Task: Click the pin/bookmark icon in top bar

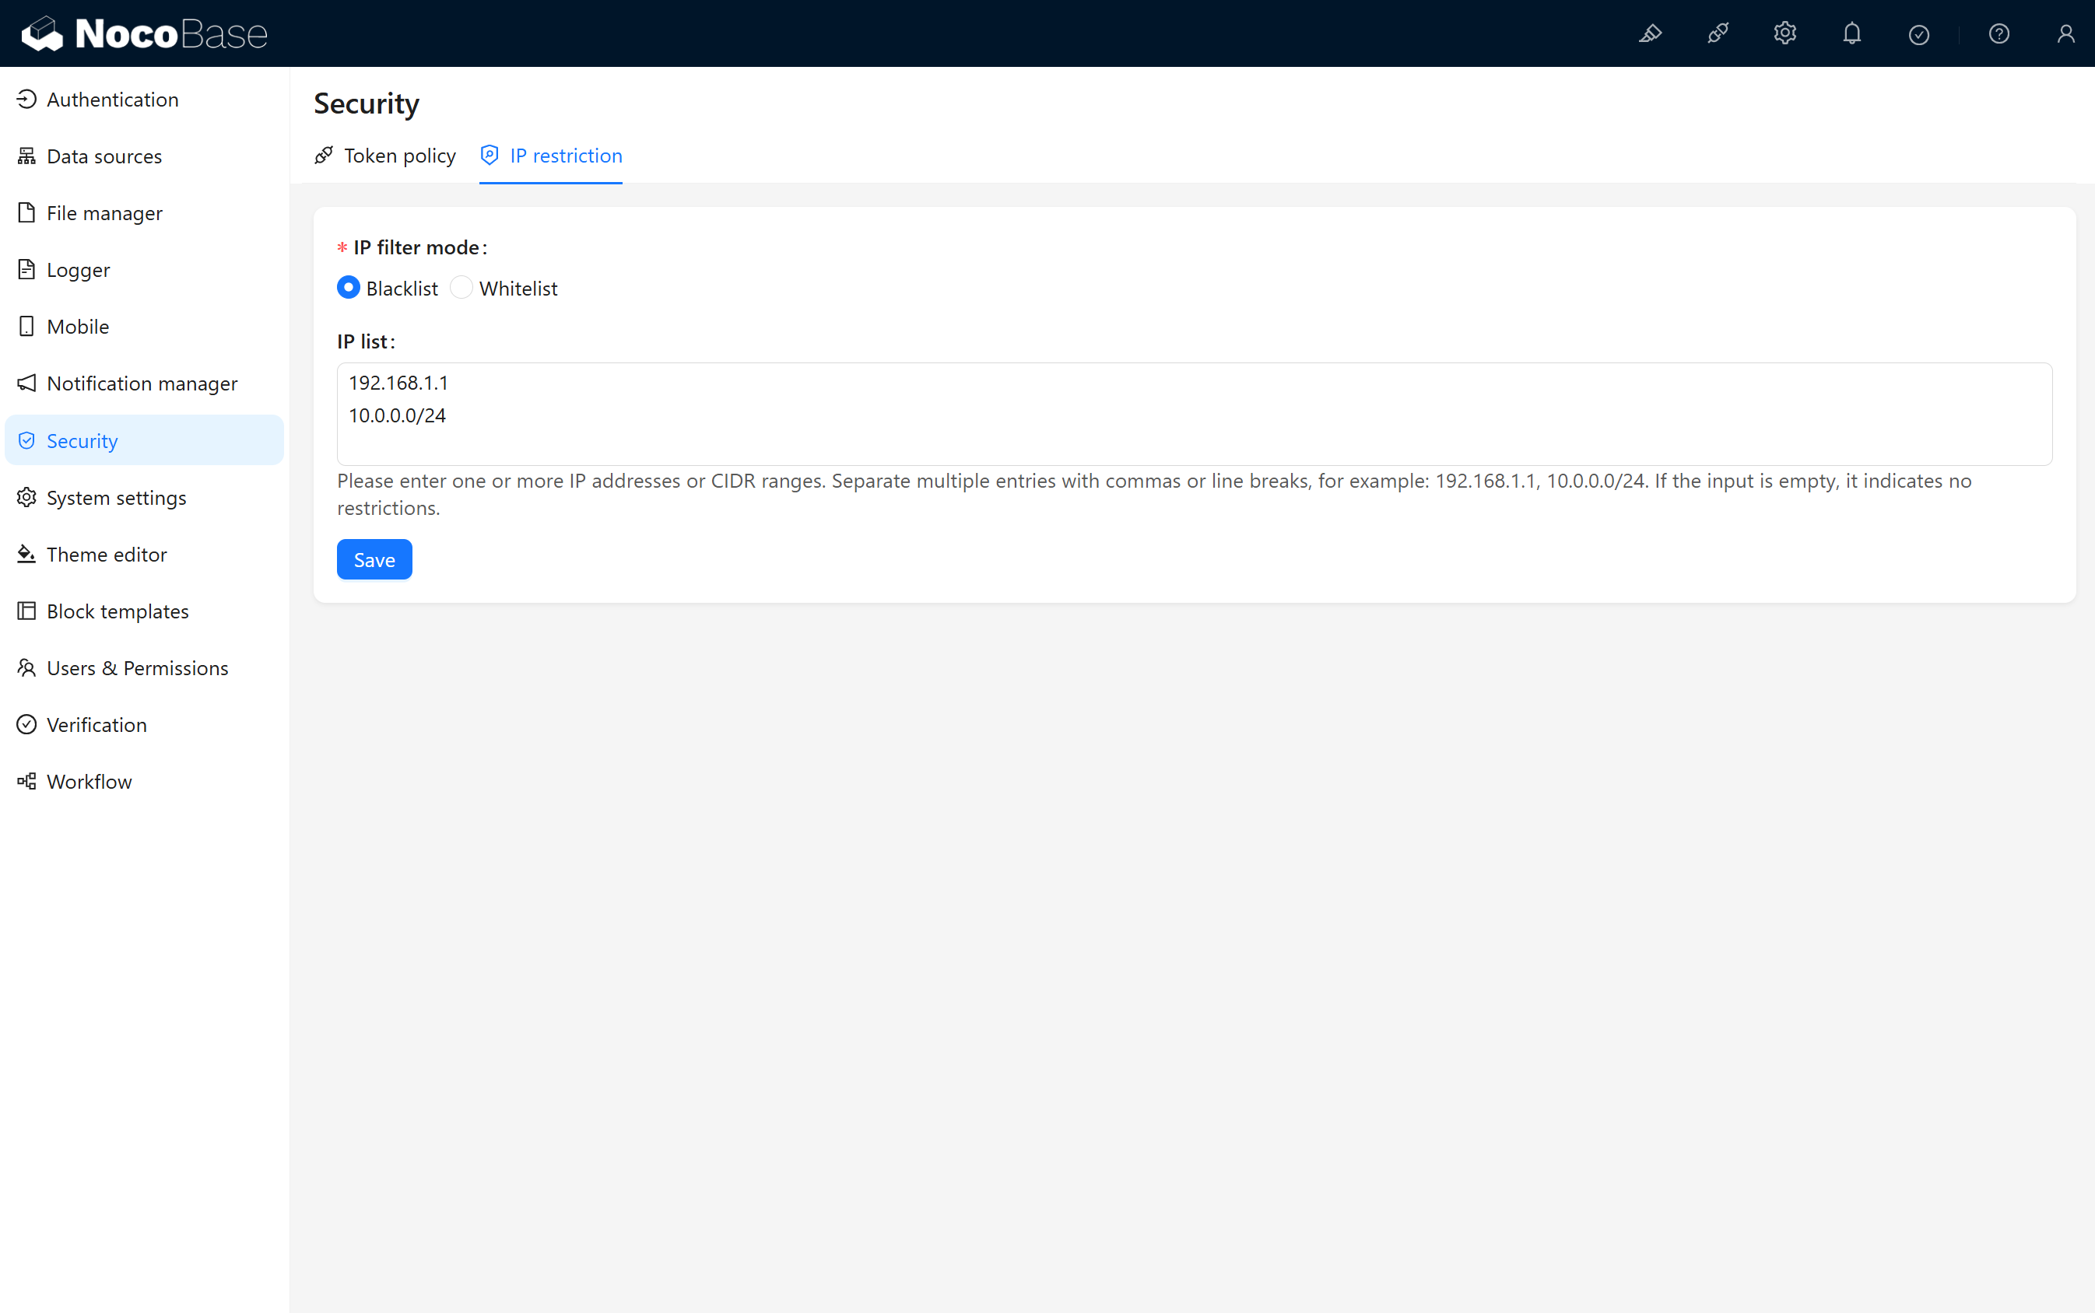Action: tap(1651, 33)
